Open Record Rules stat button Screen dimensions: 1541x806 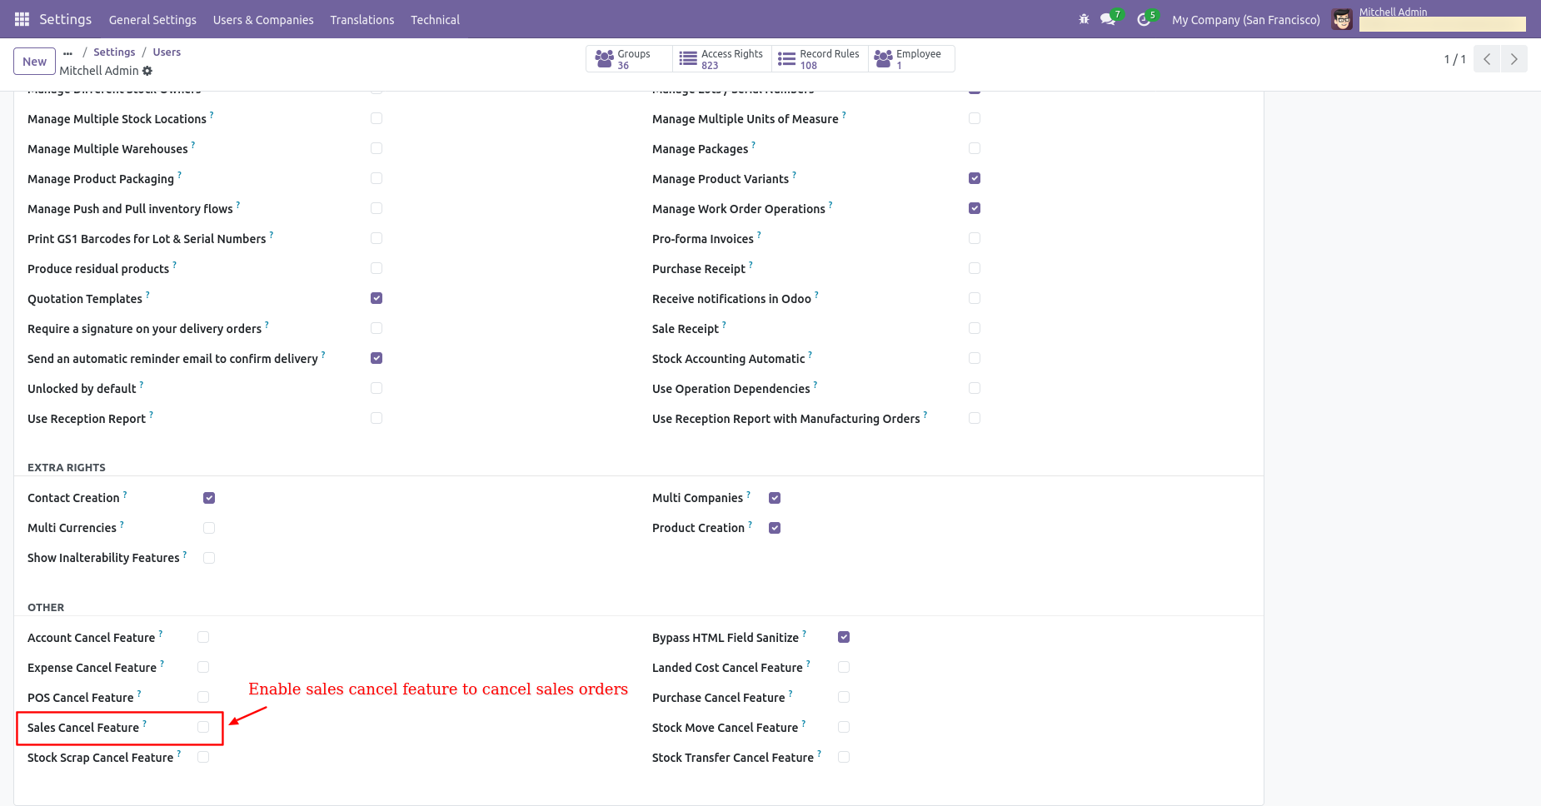pos(820,59)
